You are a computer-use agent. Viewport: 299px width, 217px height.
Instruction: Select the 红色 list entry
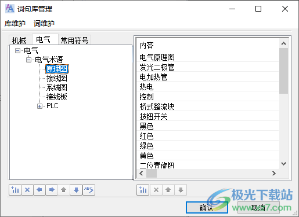click(208, 136)
